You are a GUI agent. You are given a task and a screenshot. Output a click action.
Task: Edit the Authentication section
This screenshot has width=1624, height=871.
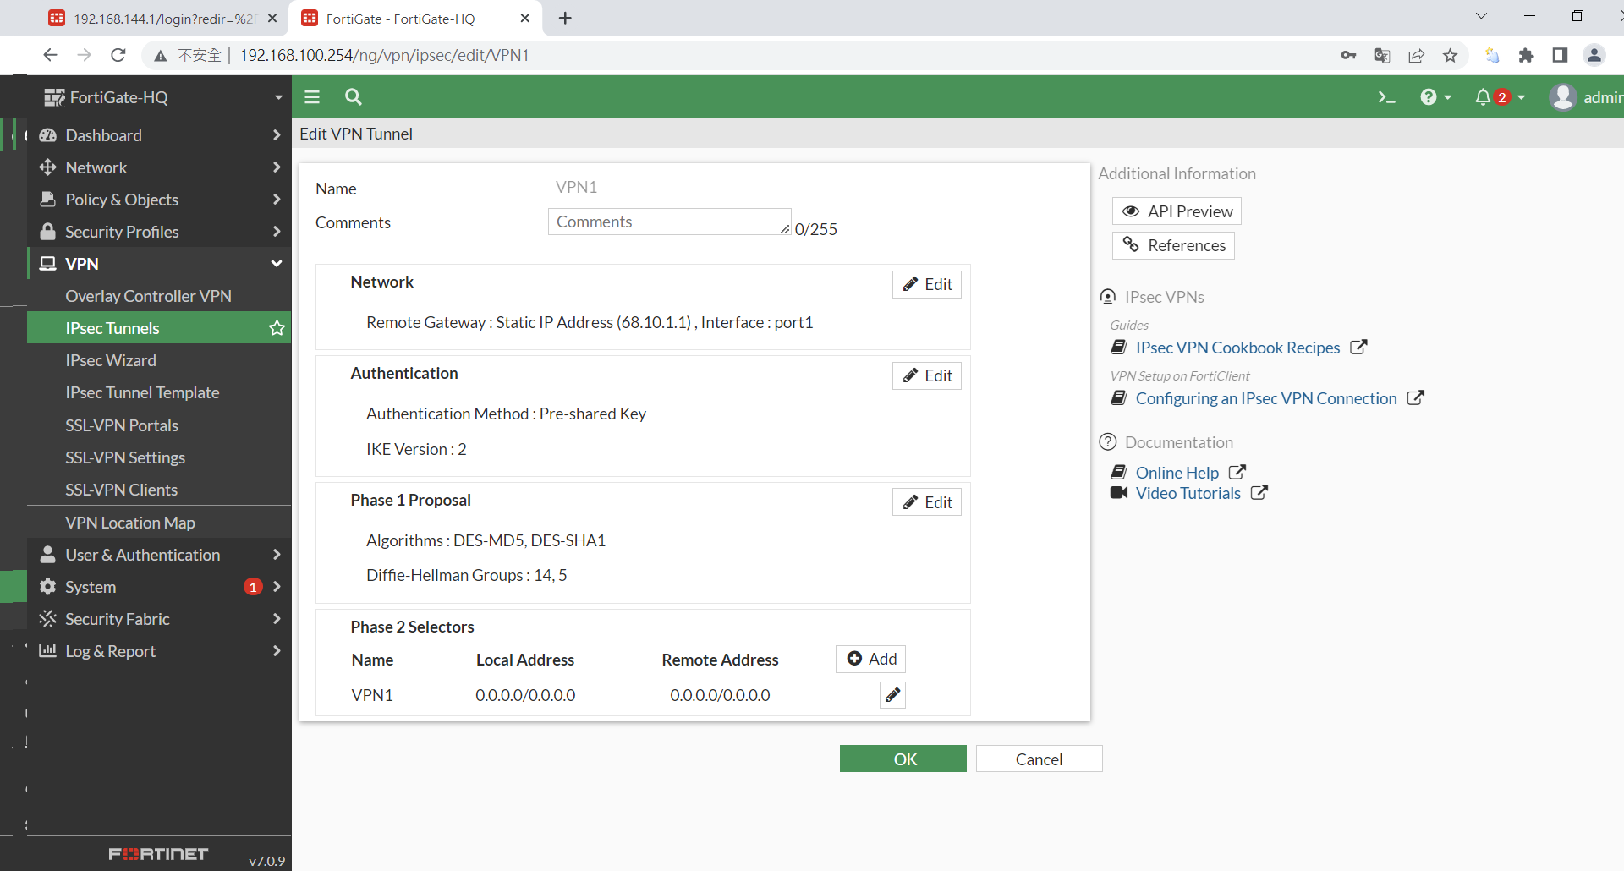[927, 375]
